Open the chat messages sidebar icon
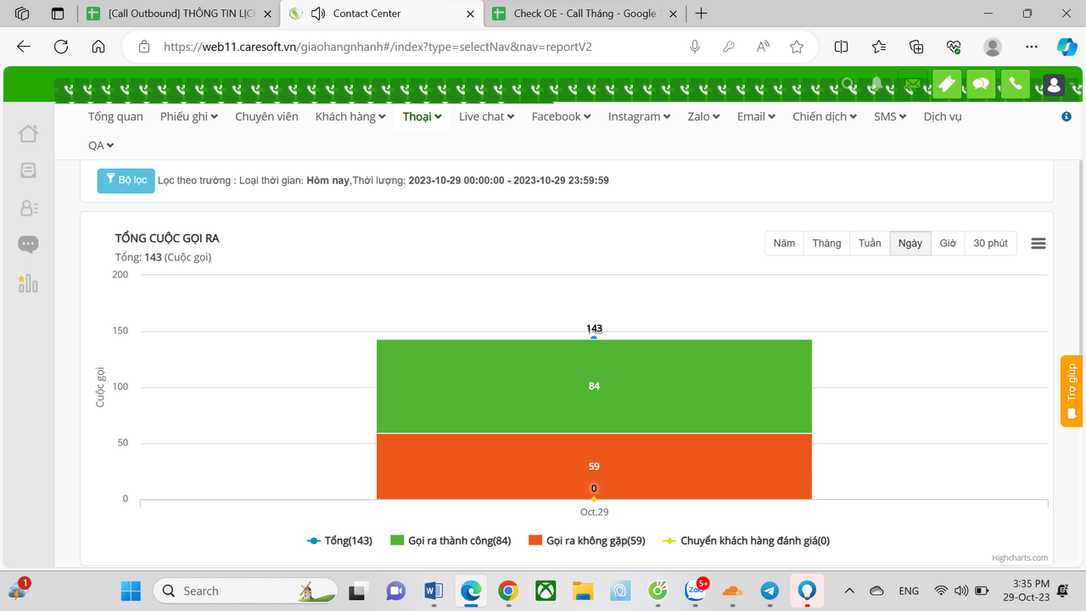This screenshot has height=611, width=1086. click(x=28, y=245)
